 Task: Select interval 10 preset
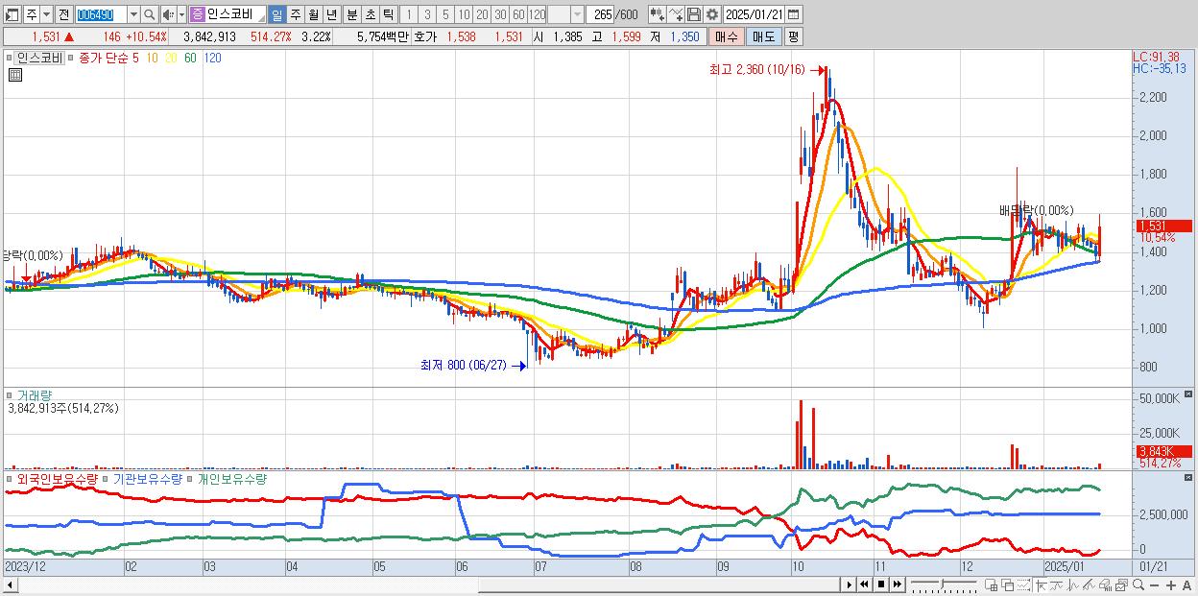click(x=464, y=14)
